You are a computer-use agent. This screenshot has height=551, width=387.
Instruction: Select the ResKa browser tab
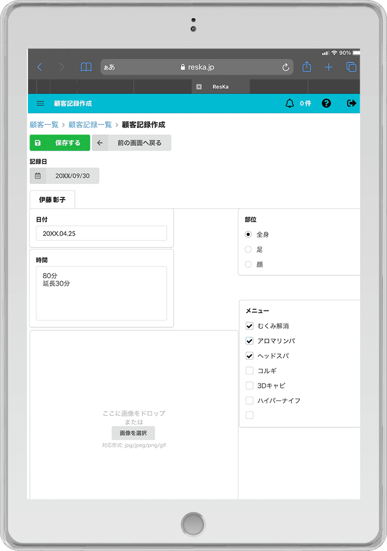pos(220,87)
